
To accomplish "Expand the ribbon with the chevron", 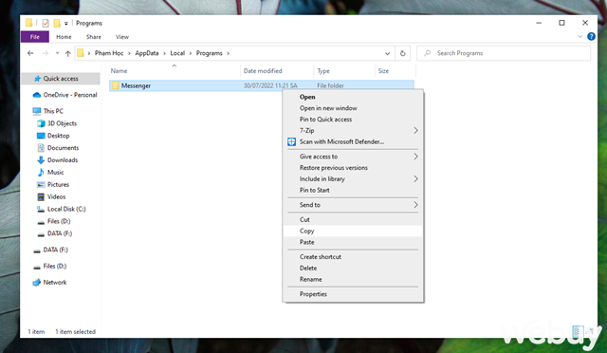I will pyautogui.click(x=579, y=36).
